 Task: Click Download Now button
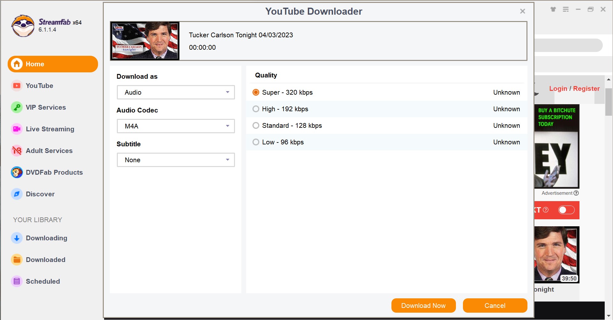coord(423,306)
